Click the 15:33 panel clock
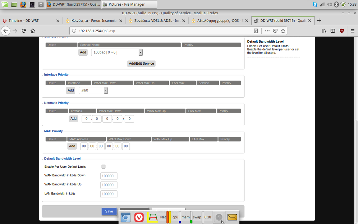The height and width of the screenshot is (224, 358). [x=352, y=4]
